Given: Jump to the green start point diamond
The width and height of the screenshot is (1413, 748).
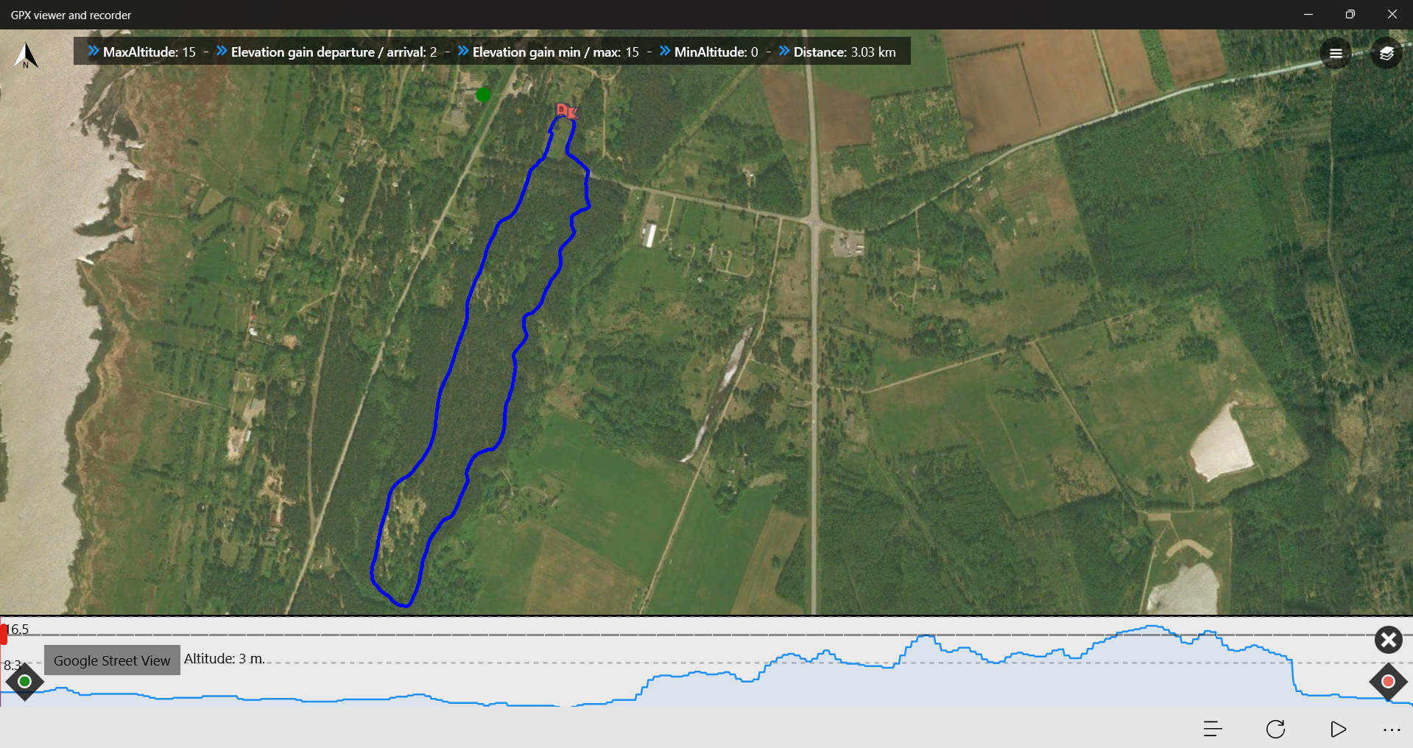Looking at the screenshot, I should point(24,681).
